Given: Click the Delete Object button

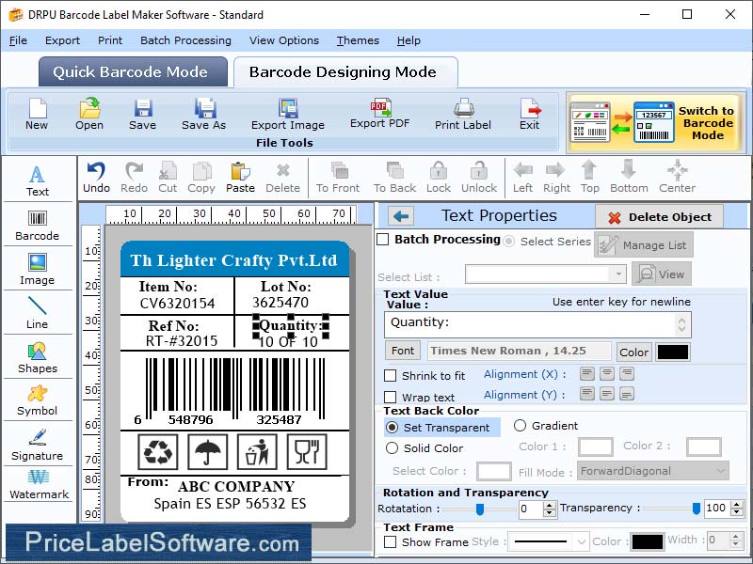Looking at the screenshot, I should tap(658, 215).
